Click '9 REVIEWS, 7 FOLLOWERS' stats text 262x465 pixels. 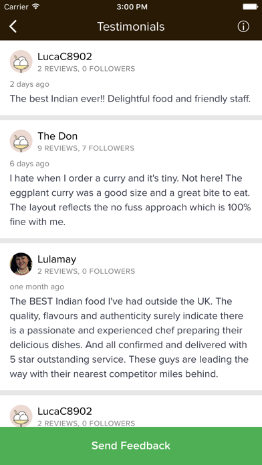[x=86, y=148]
